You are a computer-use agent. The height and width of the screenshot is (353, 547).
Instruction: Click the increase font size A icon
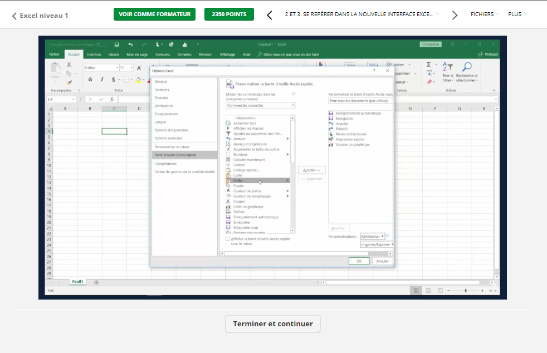tap(139, 68)
